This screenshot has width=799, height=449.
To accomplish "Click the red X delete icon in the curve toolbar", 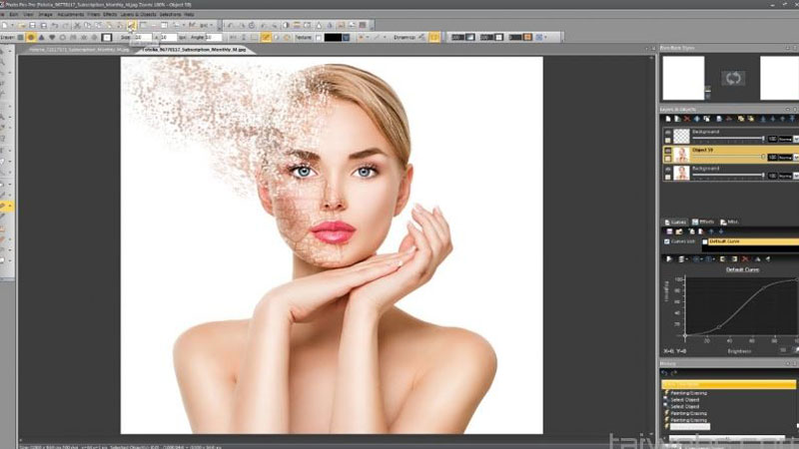I will 745,259.
